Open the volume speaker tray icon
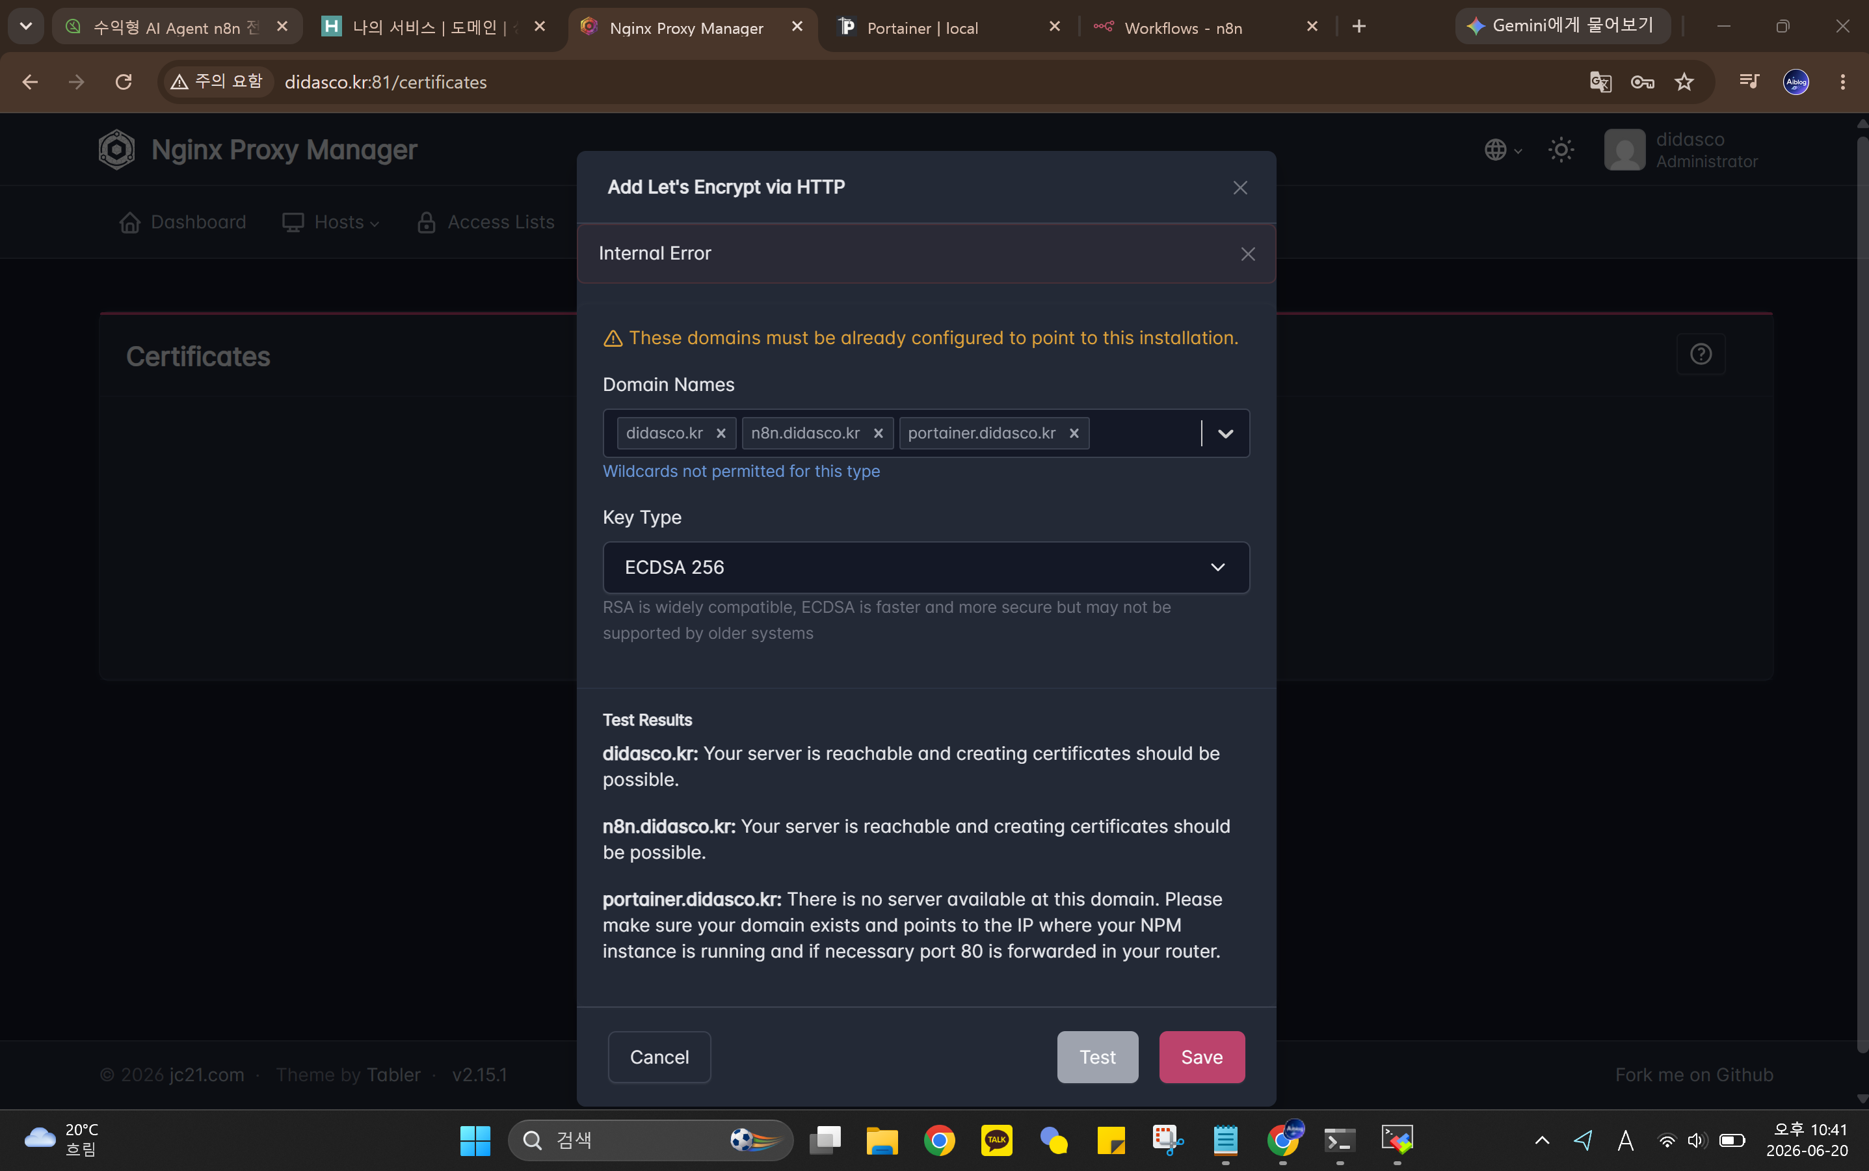Viewport: 1869px width, 1171px height. tap(1697, 1140)
